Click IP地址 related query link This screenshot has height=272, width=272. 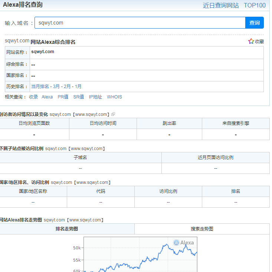pos(95,97)
